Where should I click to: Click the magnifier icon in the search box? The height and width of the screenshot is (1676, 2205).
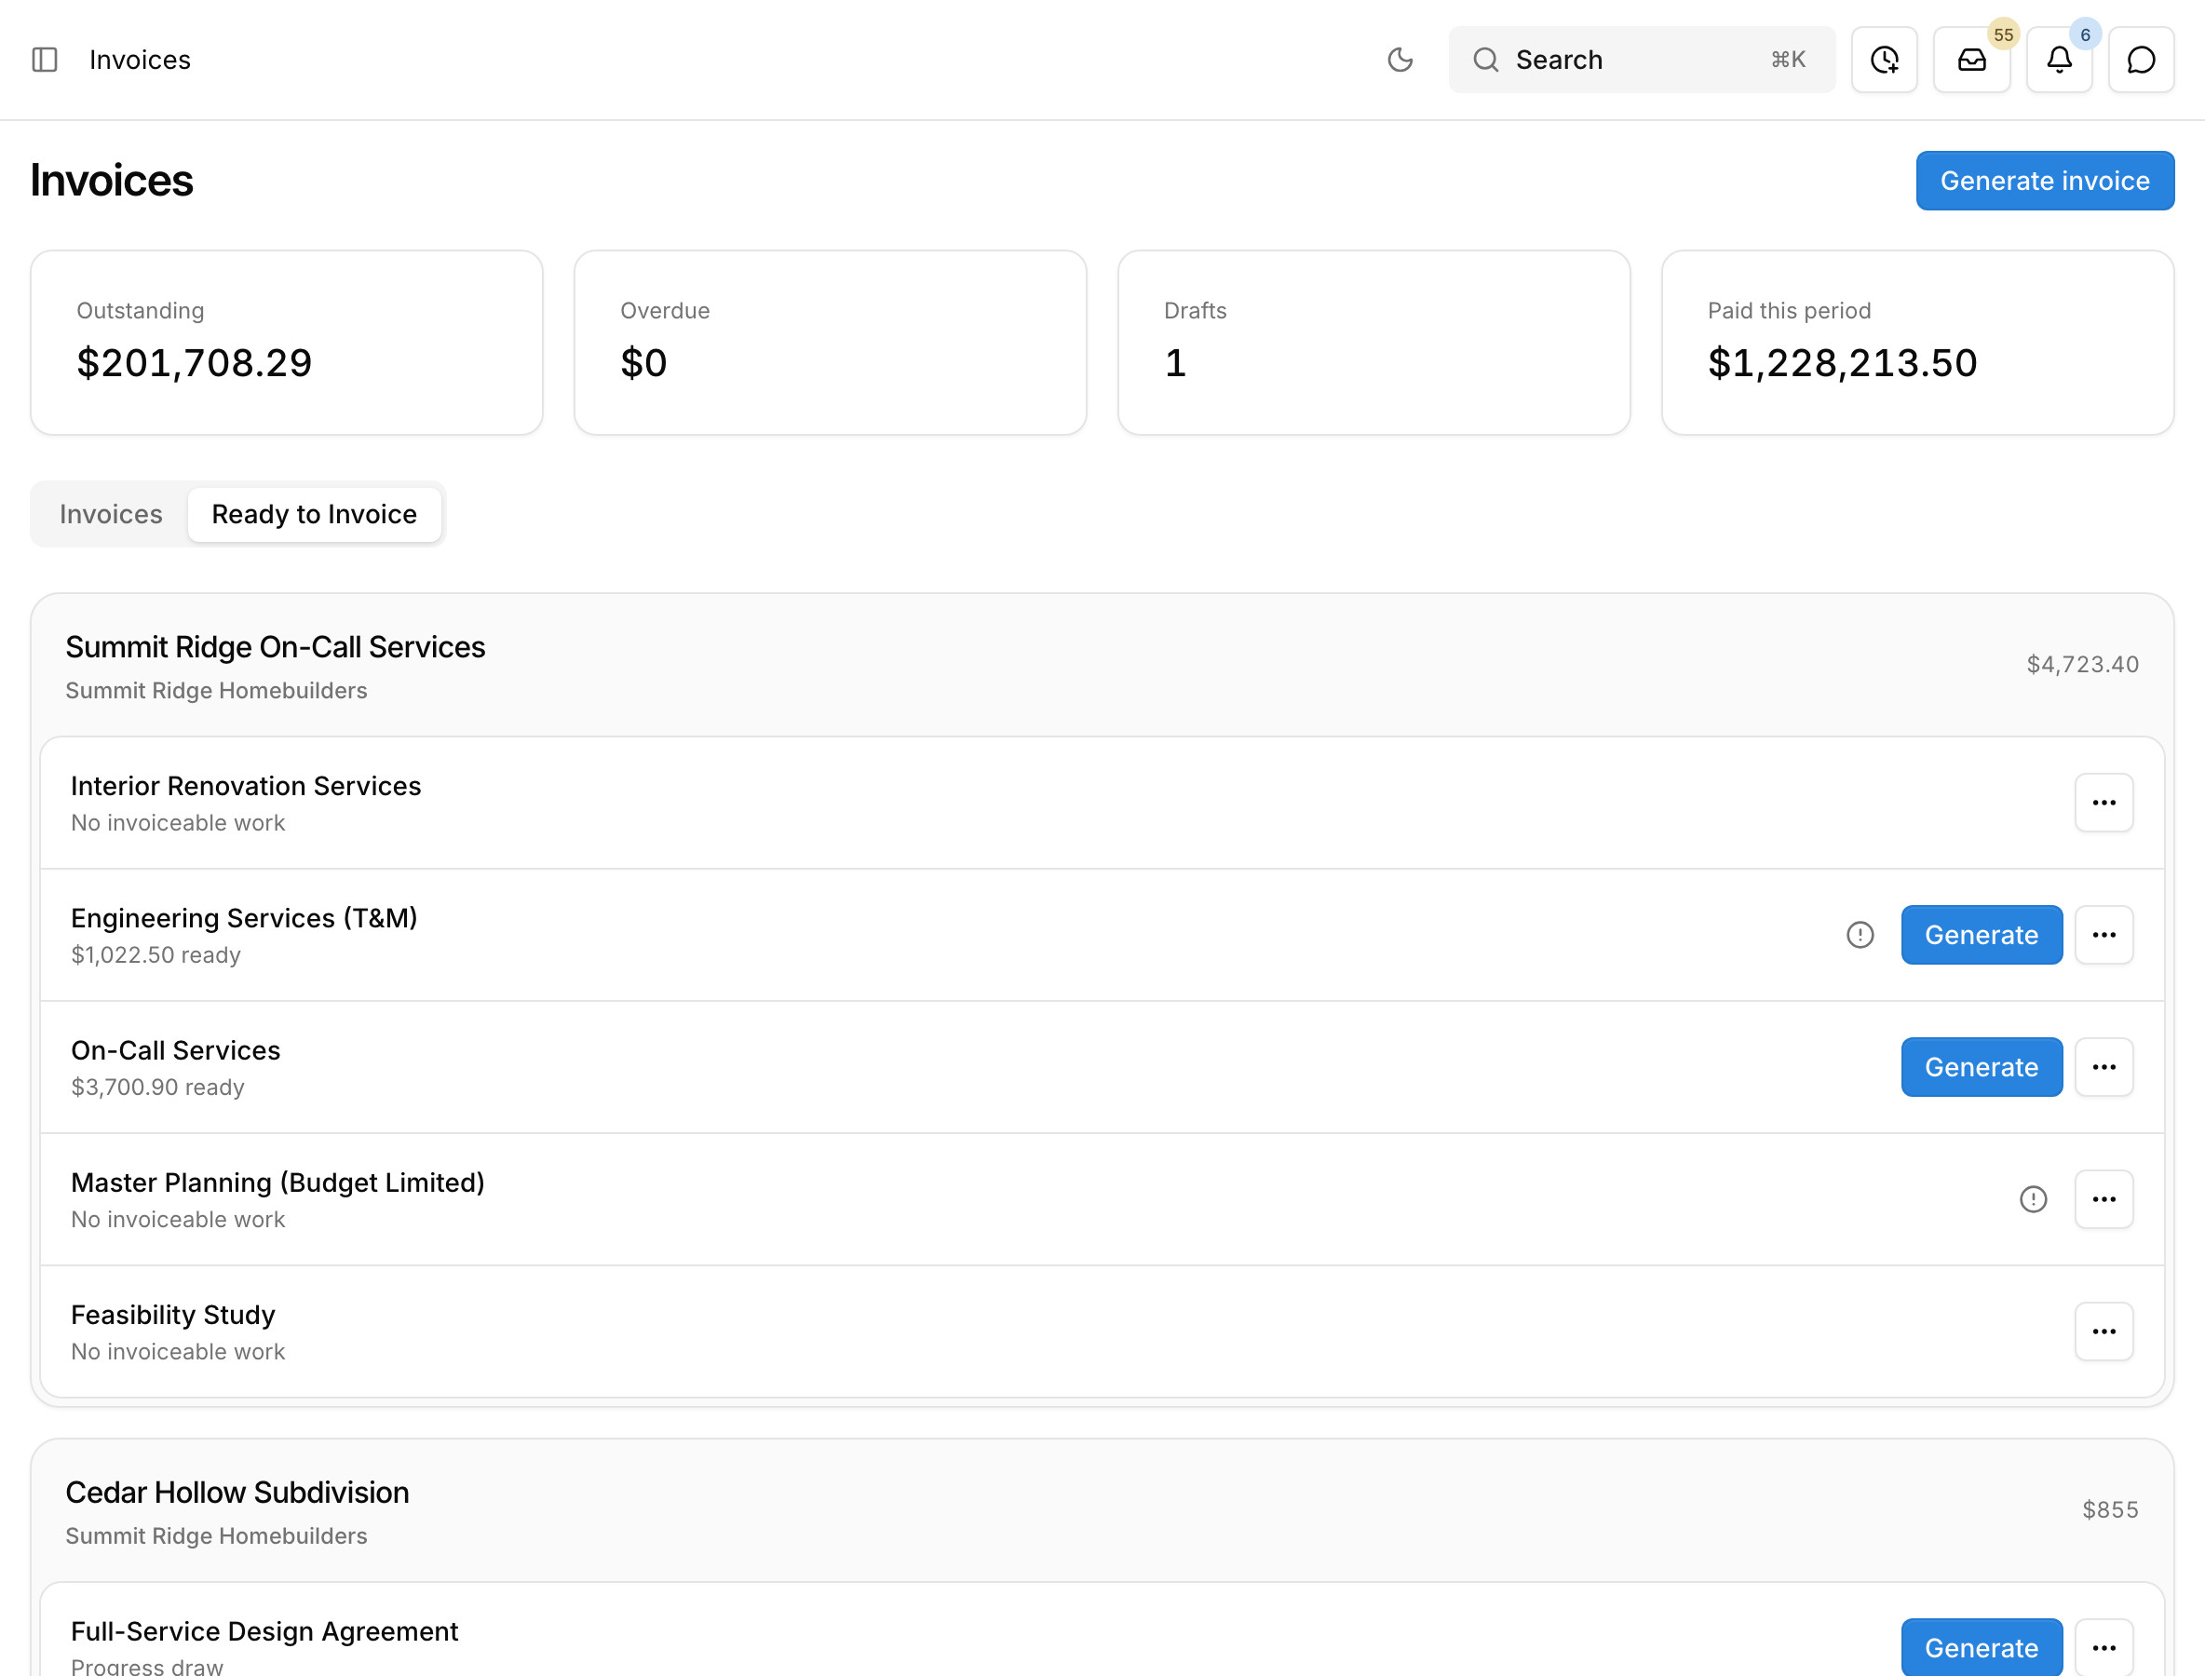click(1485, 60)
